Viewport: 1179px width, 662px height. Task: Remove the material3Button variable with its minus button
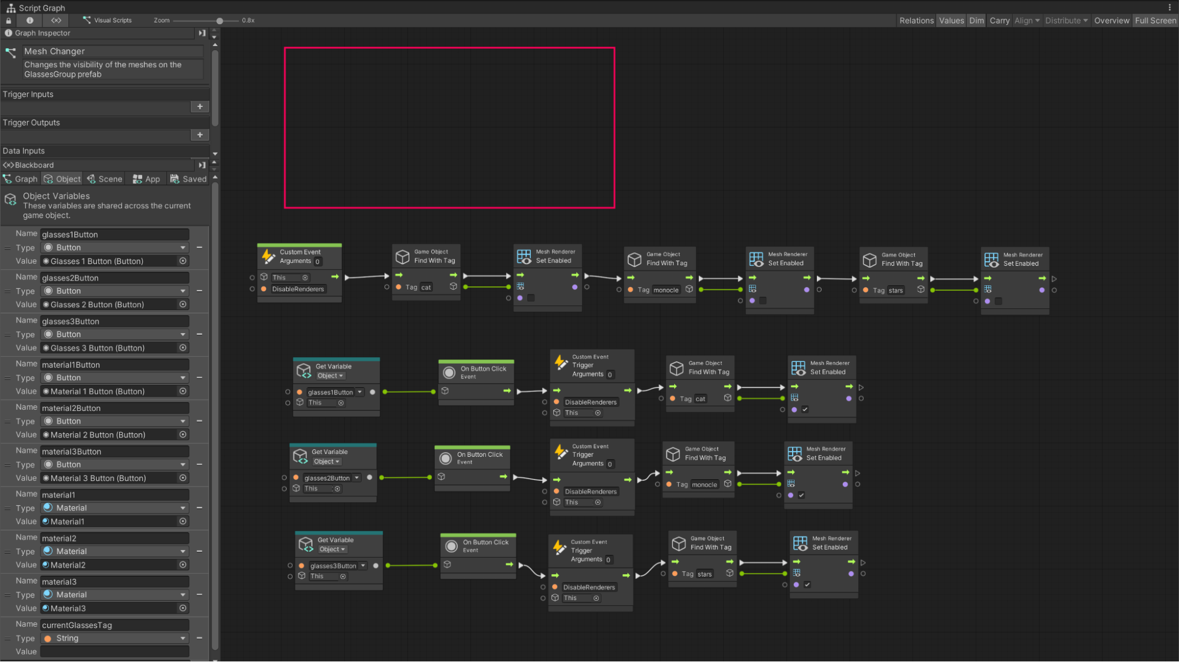click(x=199, y=465)
